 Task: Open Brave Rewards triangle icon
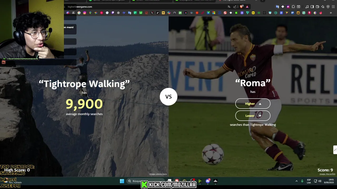pyautogui.click(x=247, y=7)
